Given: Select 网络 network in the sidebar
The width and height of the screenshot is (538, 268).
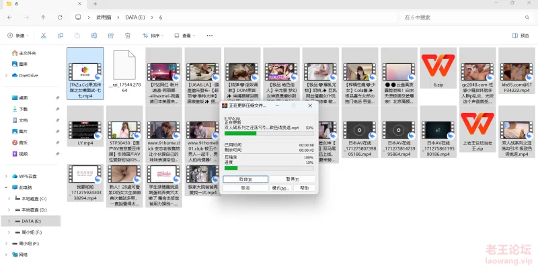Looking at the screenshot, I should tap(20, 255).
